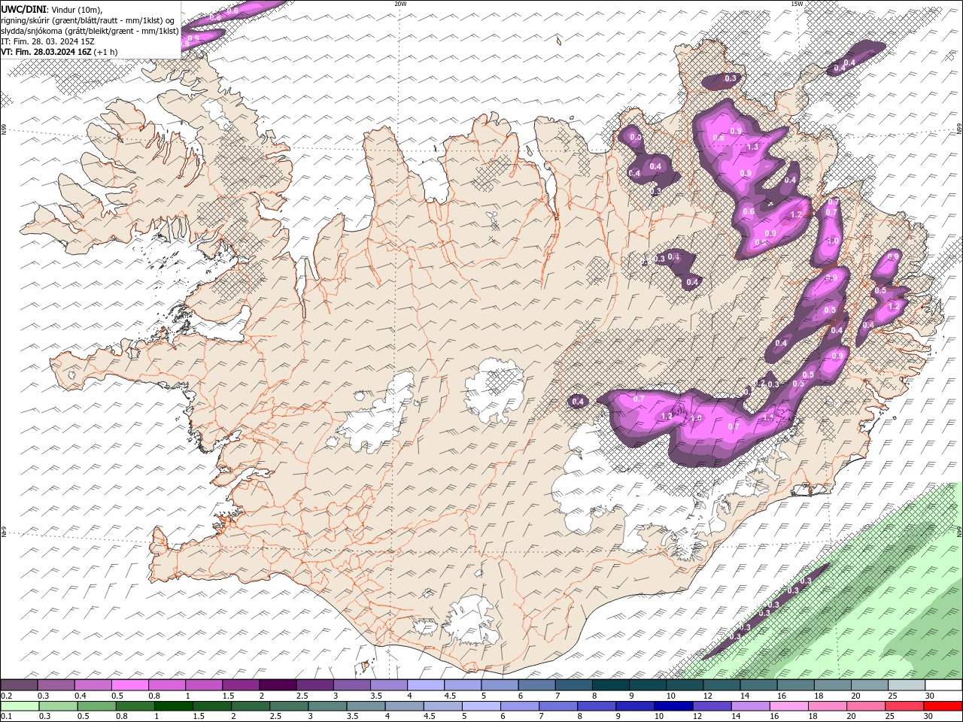Choose the light pink swatch labeled 16 in the bottom row
Image resolution: width=963 pixels, height=722 pixels.
[x=789, y=706]
